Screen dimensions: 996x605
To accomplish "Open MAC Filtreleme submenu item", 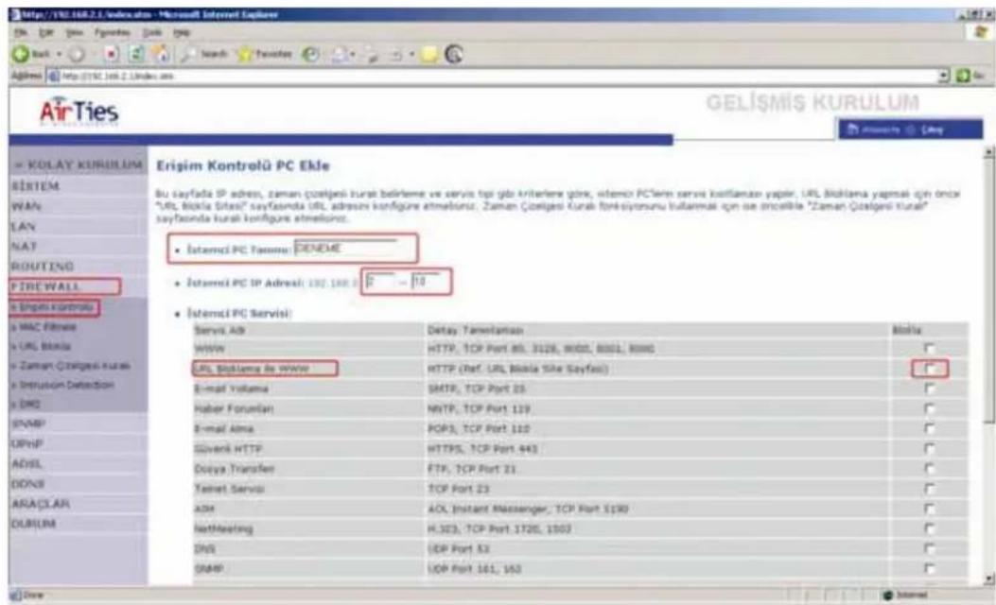I will click(x=44, y=327).
